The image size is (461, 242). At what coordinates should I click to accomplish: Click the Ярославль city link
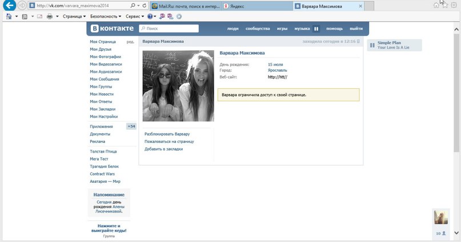tap(277, 70)
